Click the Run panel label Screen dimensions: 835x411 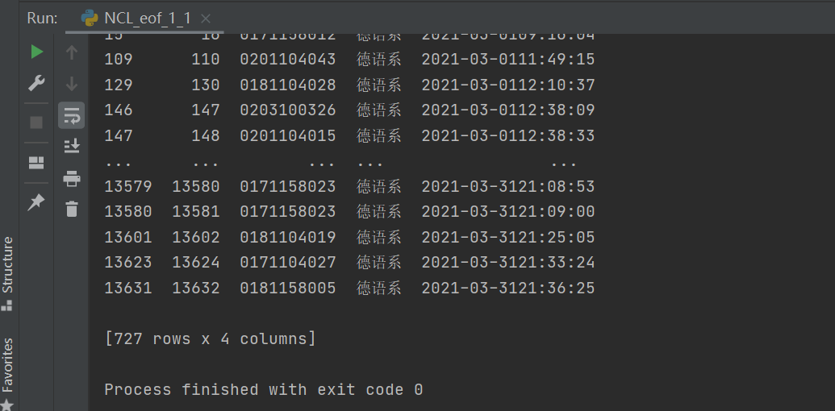tap(42, 18)
